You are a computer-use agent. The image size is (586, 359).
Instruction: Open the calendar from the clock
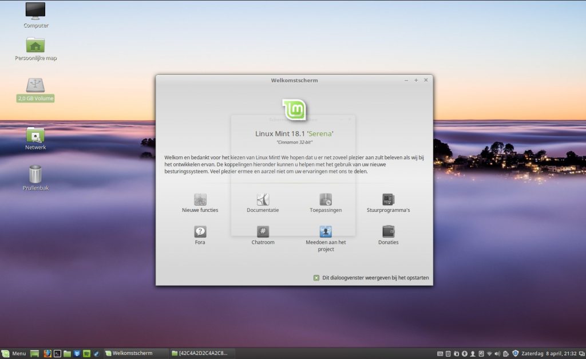tap(549, 353)
